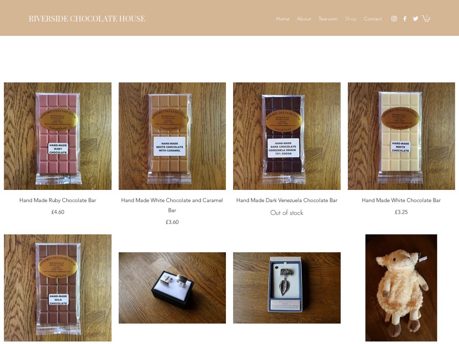Open the Twitter profile icon
Screen dimensions: 459x344
(x=416, y=19)
